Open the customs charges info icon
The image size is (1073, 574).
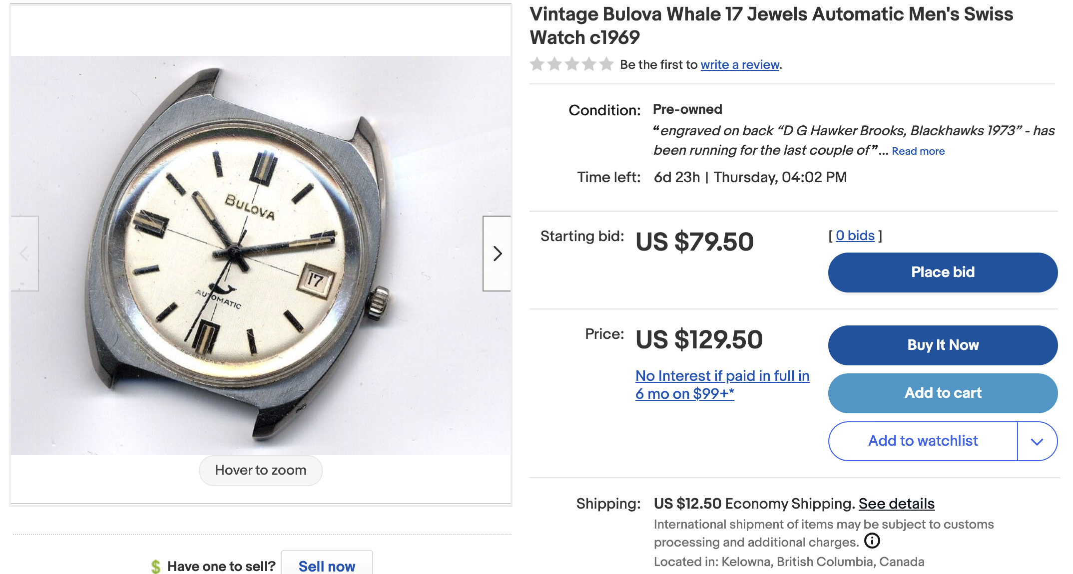click(872, 541)
